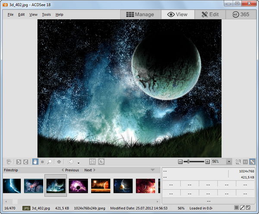Collapse the Filmstrip panel arrow
Screen dimensions: 259x214
tap(152, 170)
